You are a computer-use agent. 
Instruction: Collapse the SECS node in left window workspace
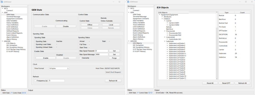[x=2, y=8]
